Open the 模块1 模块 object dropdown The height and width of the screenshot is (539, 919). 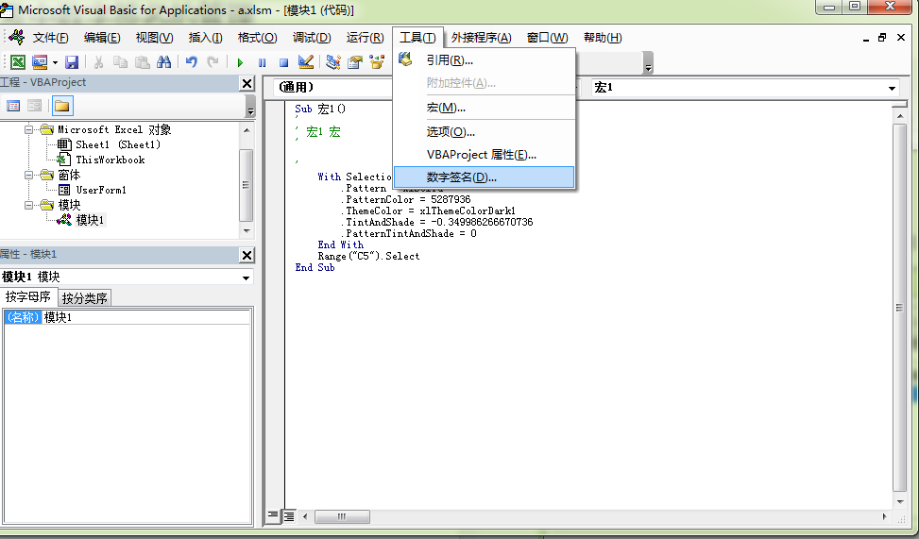pyautogui.click(x=247, y=278)
